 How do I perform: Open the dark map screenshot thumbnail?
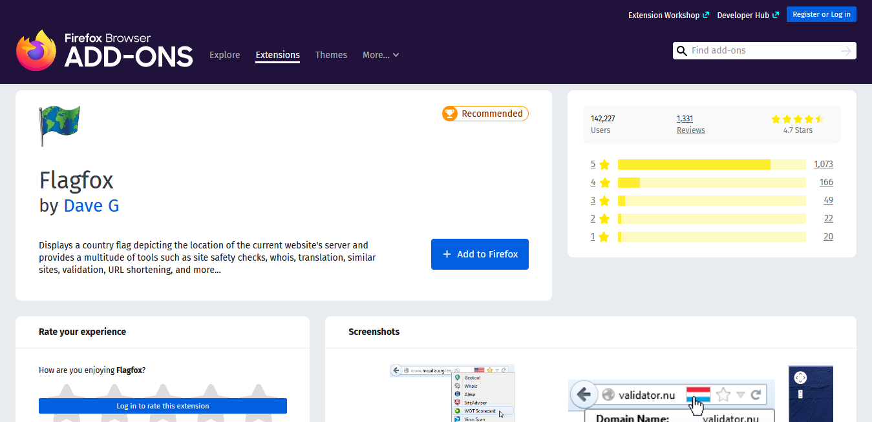(x=811, y=394)
